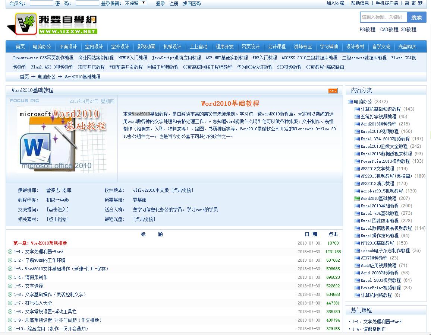Viewport: 431px width, 335px height.
Task: Open the PS教程 quick link
Action: [x=368, y=29]
